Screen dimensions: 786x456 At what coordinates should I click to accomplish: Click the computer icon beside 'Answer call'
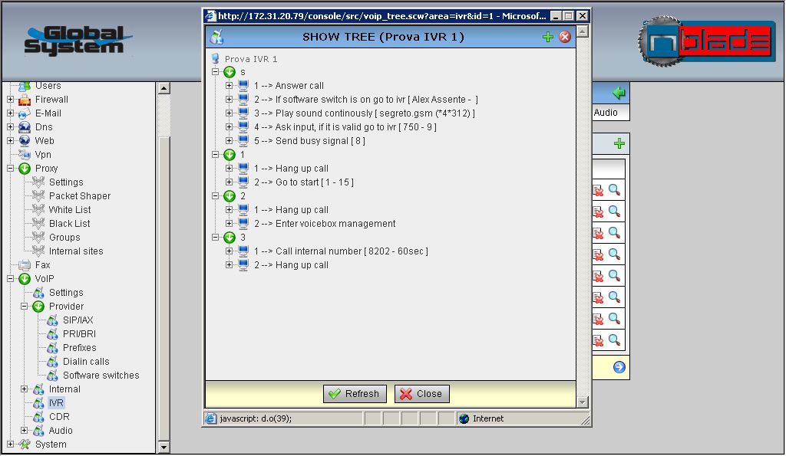(x=243, y=85)
